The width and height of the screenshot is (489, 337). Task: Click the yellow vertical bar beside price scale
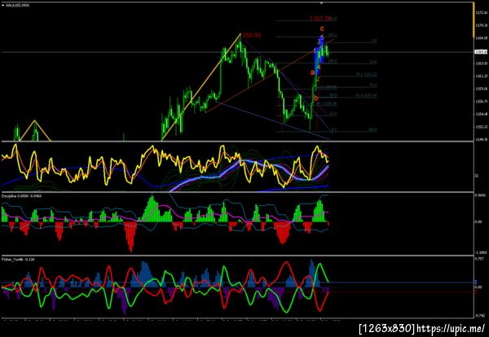pos(474,20)
